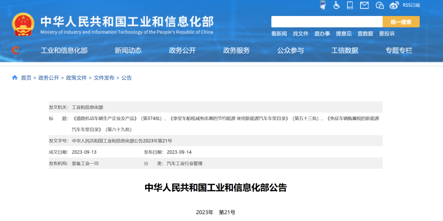Image resolution: width=443 pixels, height=221 pixels.
Task: Open RSS订阅 link
Action: tap(411, 5)
